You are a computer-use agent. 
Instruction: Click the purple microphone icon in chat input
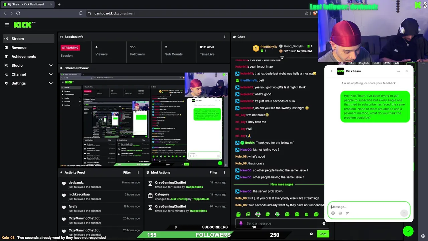[x=241, y=223]
